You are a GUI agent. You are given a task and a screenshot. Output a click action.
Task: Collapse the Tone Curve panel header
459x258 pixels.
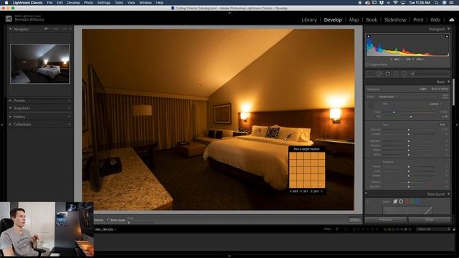point(448,194)
